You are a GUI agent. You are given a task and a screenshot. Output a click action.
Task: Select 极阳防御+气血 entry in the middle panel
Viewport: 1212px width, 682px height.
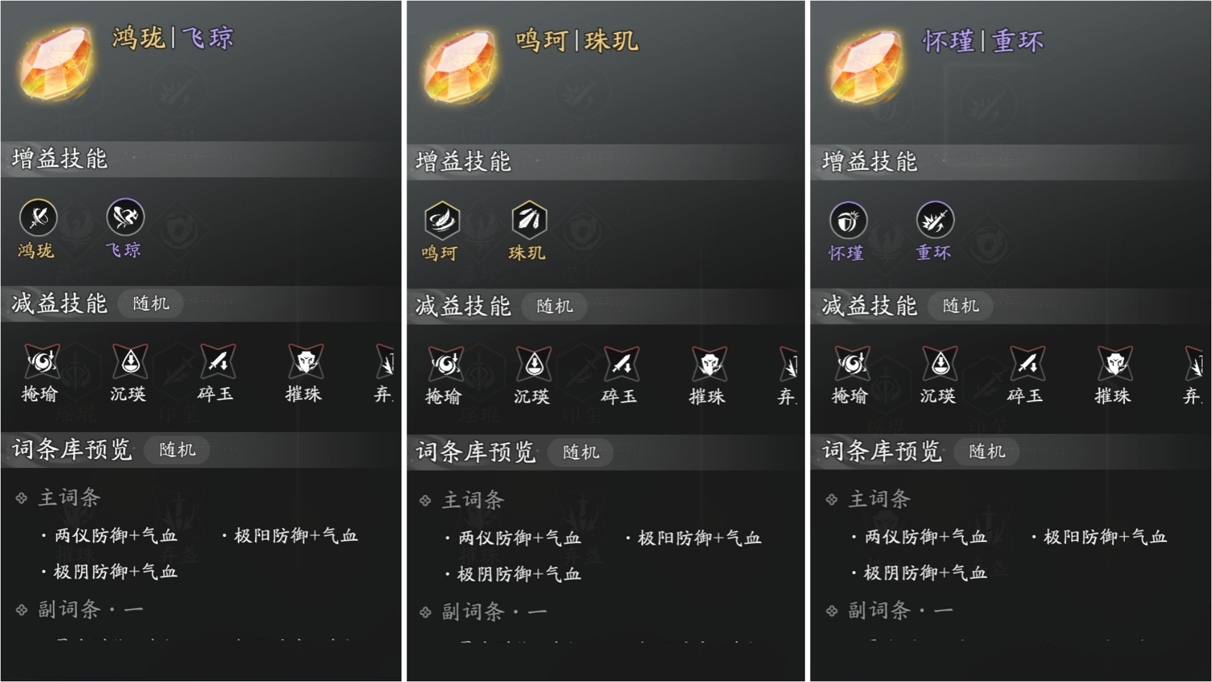(699, 538)
